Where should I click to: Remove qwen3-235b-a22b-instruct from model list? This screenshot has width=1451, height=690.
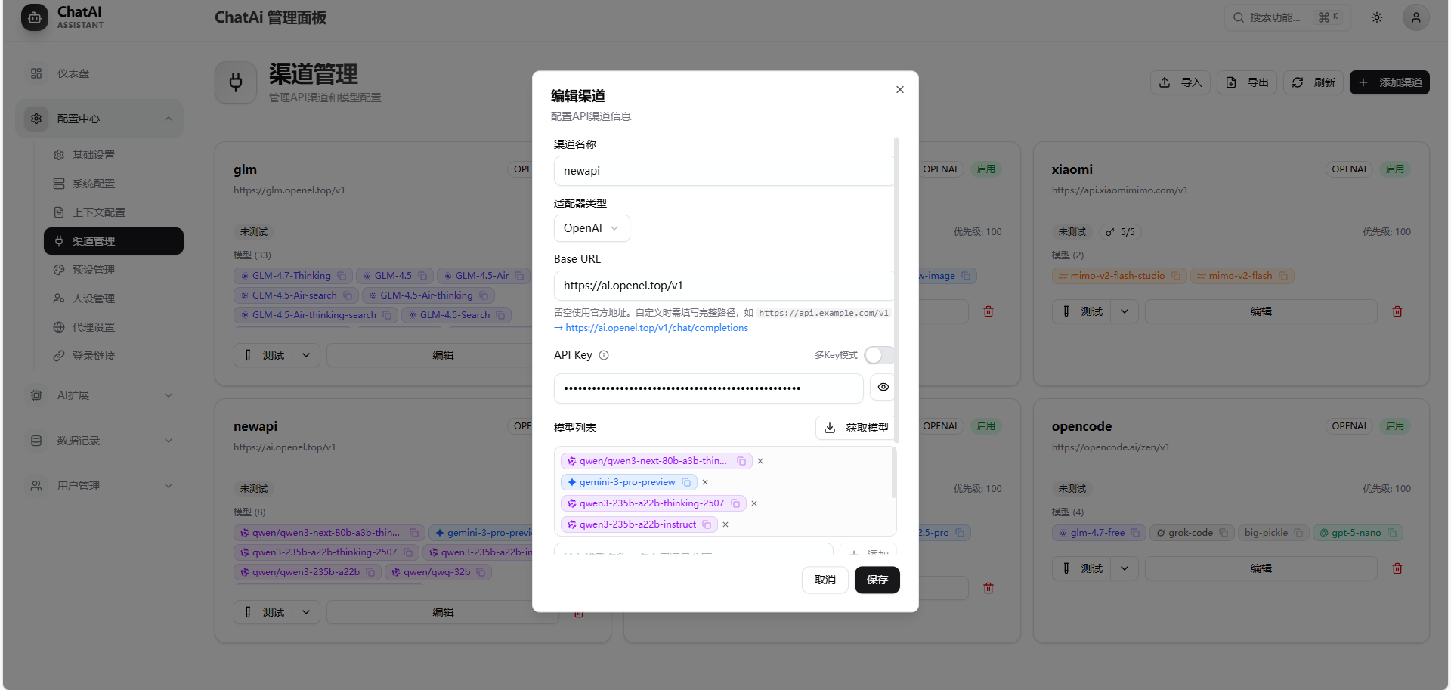tap(725, 524)
